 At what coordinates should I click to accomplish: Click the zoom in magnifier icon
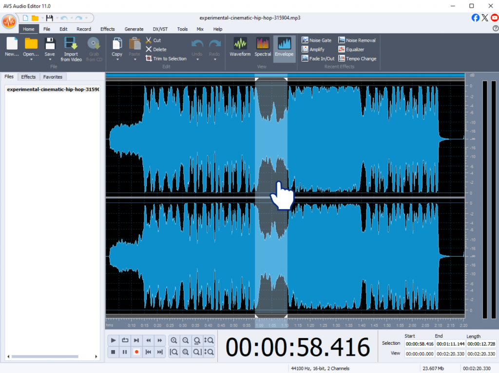tap(174, 340)
